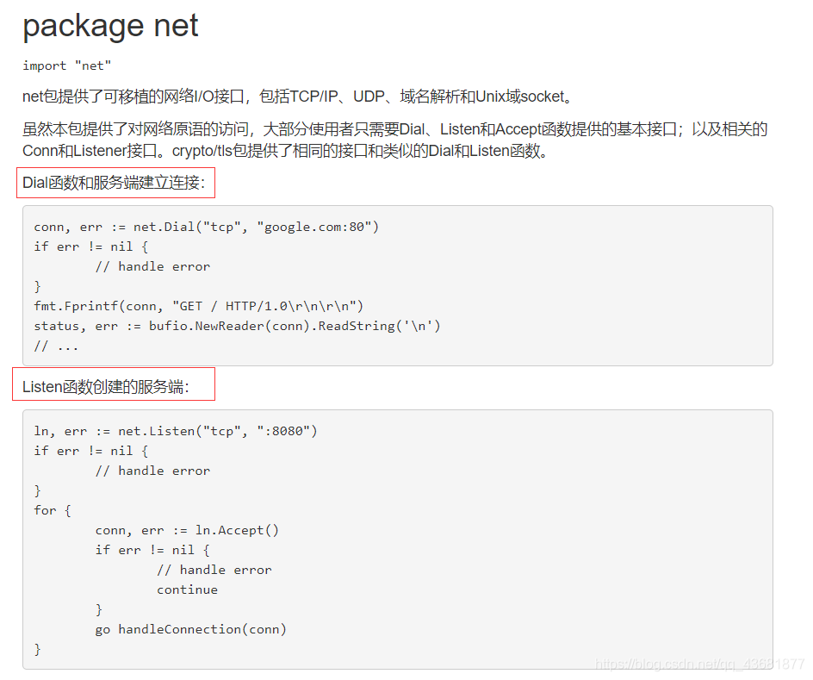Click the paragraph mentioning crypto/tls and Conn interfaces

coord(394,140)
